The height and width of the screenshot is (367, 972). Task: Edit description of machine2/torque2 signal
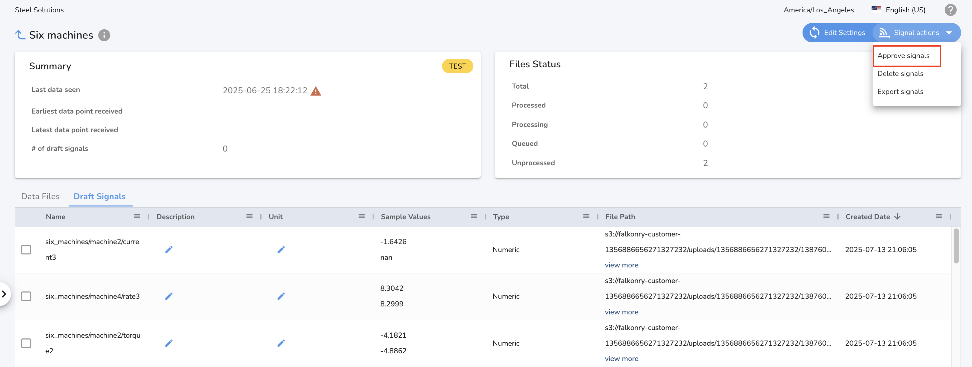tap(169, 343)
